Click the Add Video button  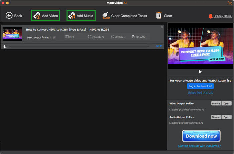coord(45,16)
